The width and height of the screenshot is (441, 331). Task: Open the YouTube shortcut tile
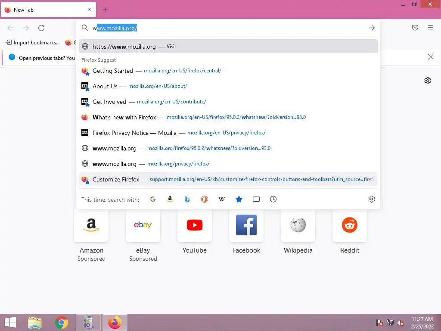click(195, 225)
